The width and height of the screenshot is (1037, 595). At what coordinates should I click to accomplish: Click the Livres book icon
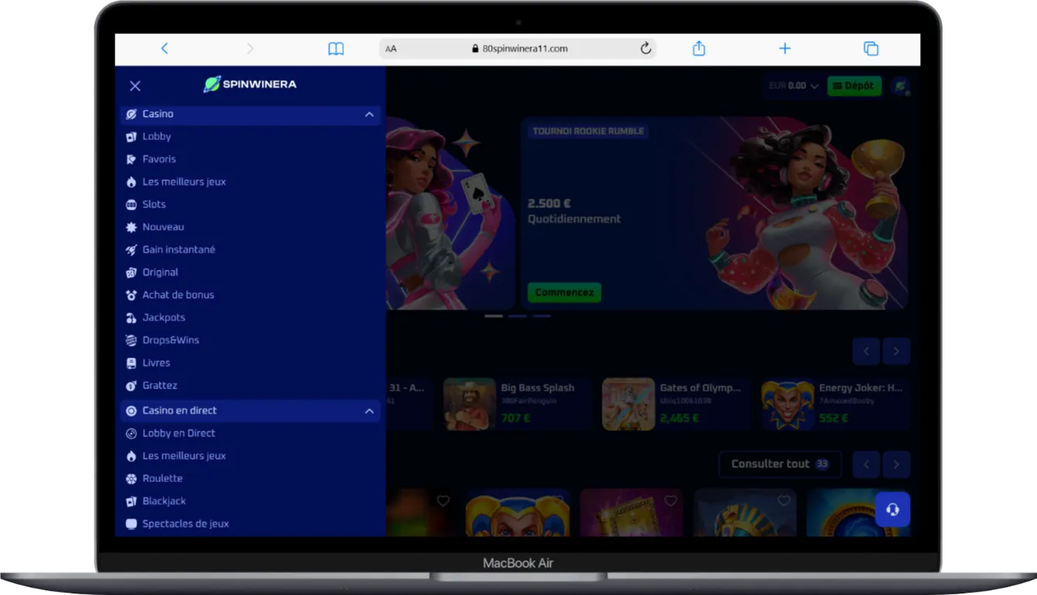[x=131, y=363]
